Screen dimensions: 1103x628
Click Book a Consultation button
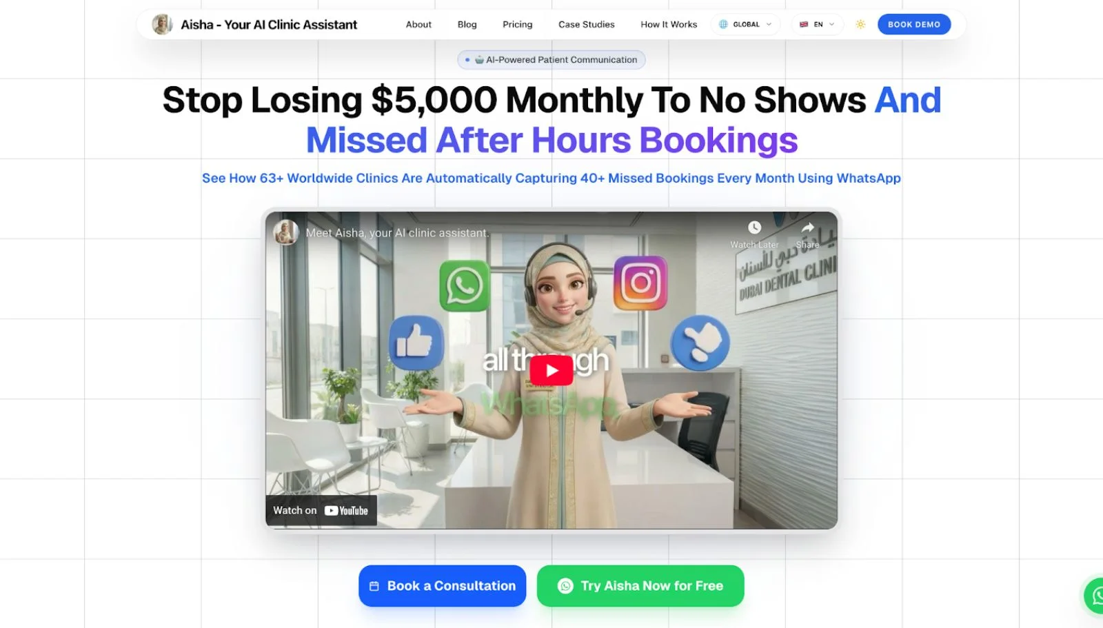click(x=442, y=586)
